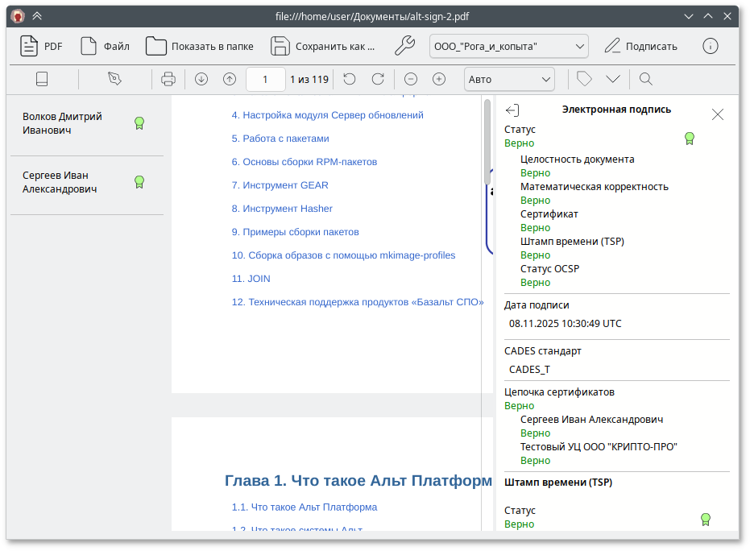750x551 pixels.
Task: Toggle the book sidebar panel icon
Action: (x=43, y=79)
